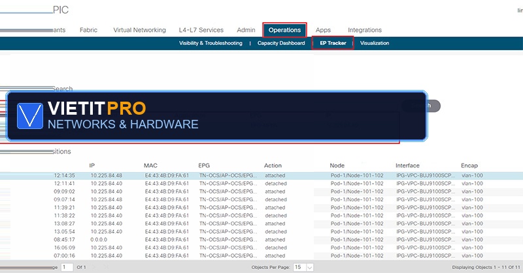The height and width of the screenshot is (273, 523).
Task: Switch to the Virtual Networking tab
Action: [x=139, y=30]
